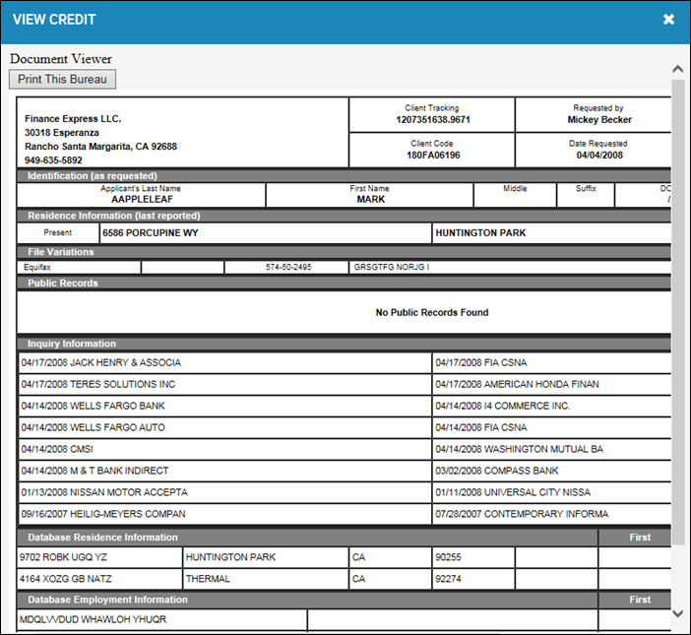The height and width of the screenshot is (635, 691).
Task: Click the SSN 574-50-2495
Action: click(x=288, y=267)
